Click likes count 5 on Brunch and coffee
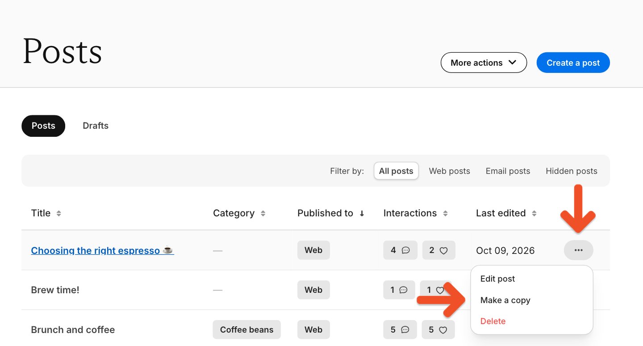The height and width of the screenshot is (346, 643). [x=438, y=329]
